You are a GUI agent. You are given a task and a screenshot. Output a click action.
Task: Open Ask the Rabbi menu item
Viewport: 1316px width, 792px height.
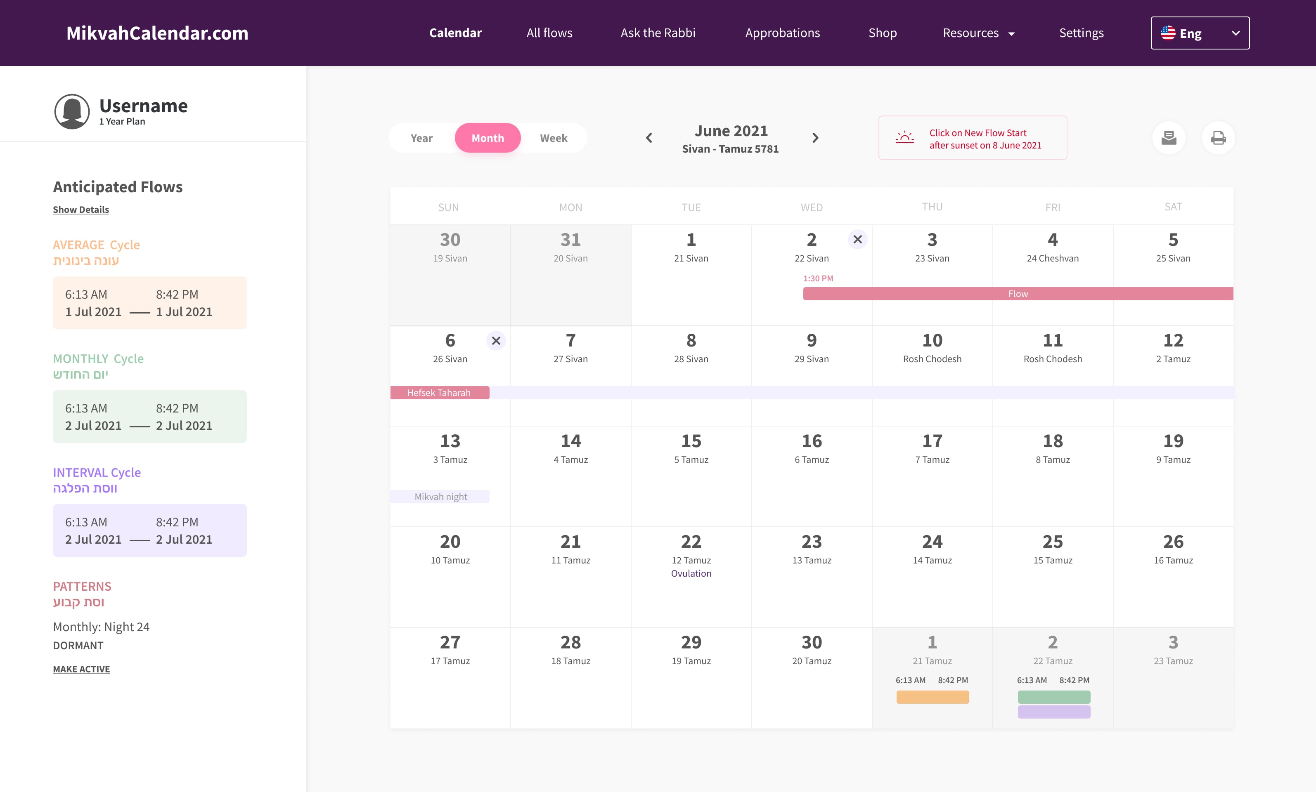(658, 33)
